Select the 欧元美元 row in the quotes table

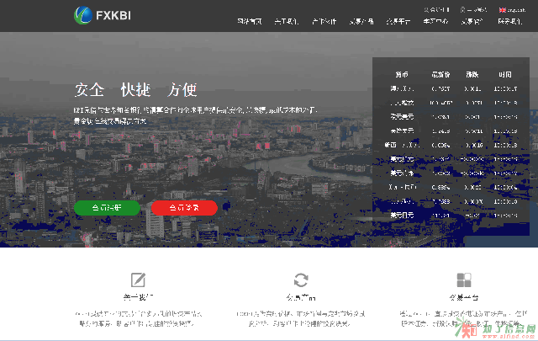coord(401,117)
